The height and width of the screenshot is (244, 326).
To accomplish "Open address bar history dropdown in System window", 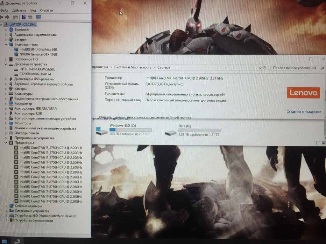I will [260, 68].
